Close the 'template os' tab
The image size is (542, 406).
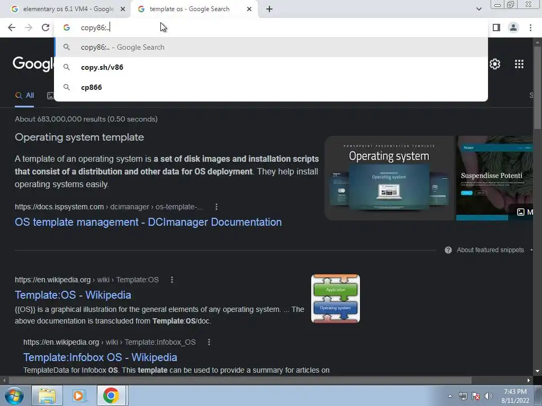coord(249,9)
